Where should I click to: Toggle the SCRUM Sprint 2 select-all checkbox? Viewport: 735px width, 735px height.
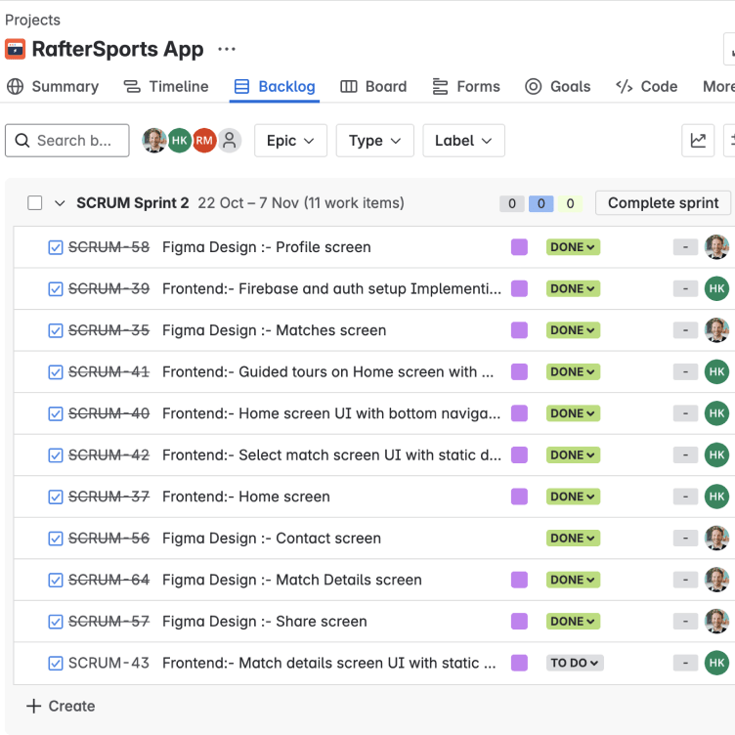(x=35, y=203)
